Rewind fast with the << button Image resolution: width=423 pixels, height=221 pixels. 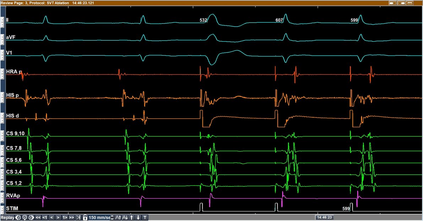(x=38, y=217)
